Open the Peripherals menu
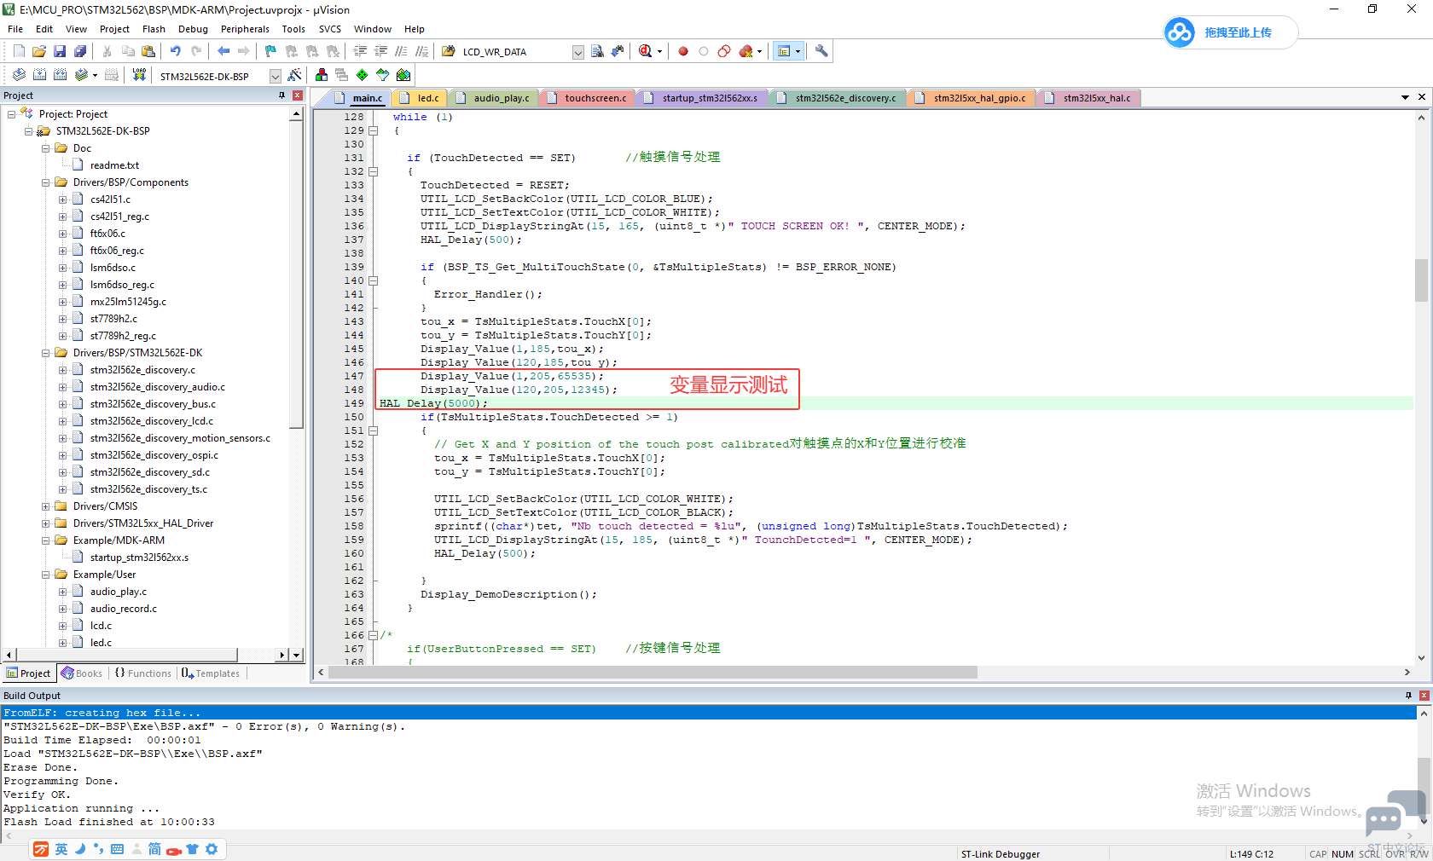The image size is (1433, 861). click(x=245, y=29)
